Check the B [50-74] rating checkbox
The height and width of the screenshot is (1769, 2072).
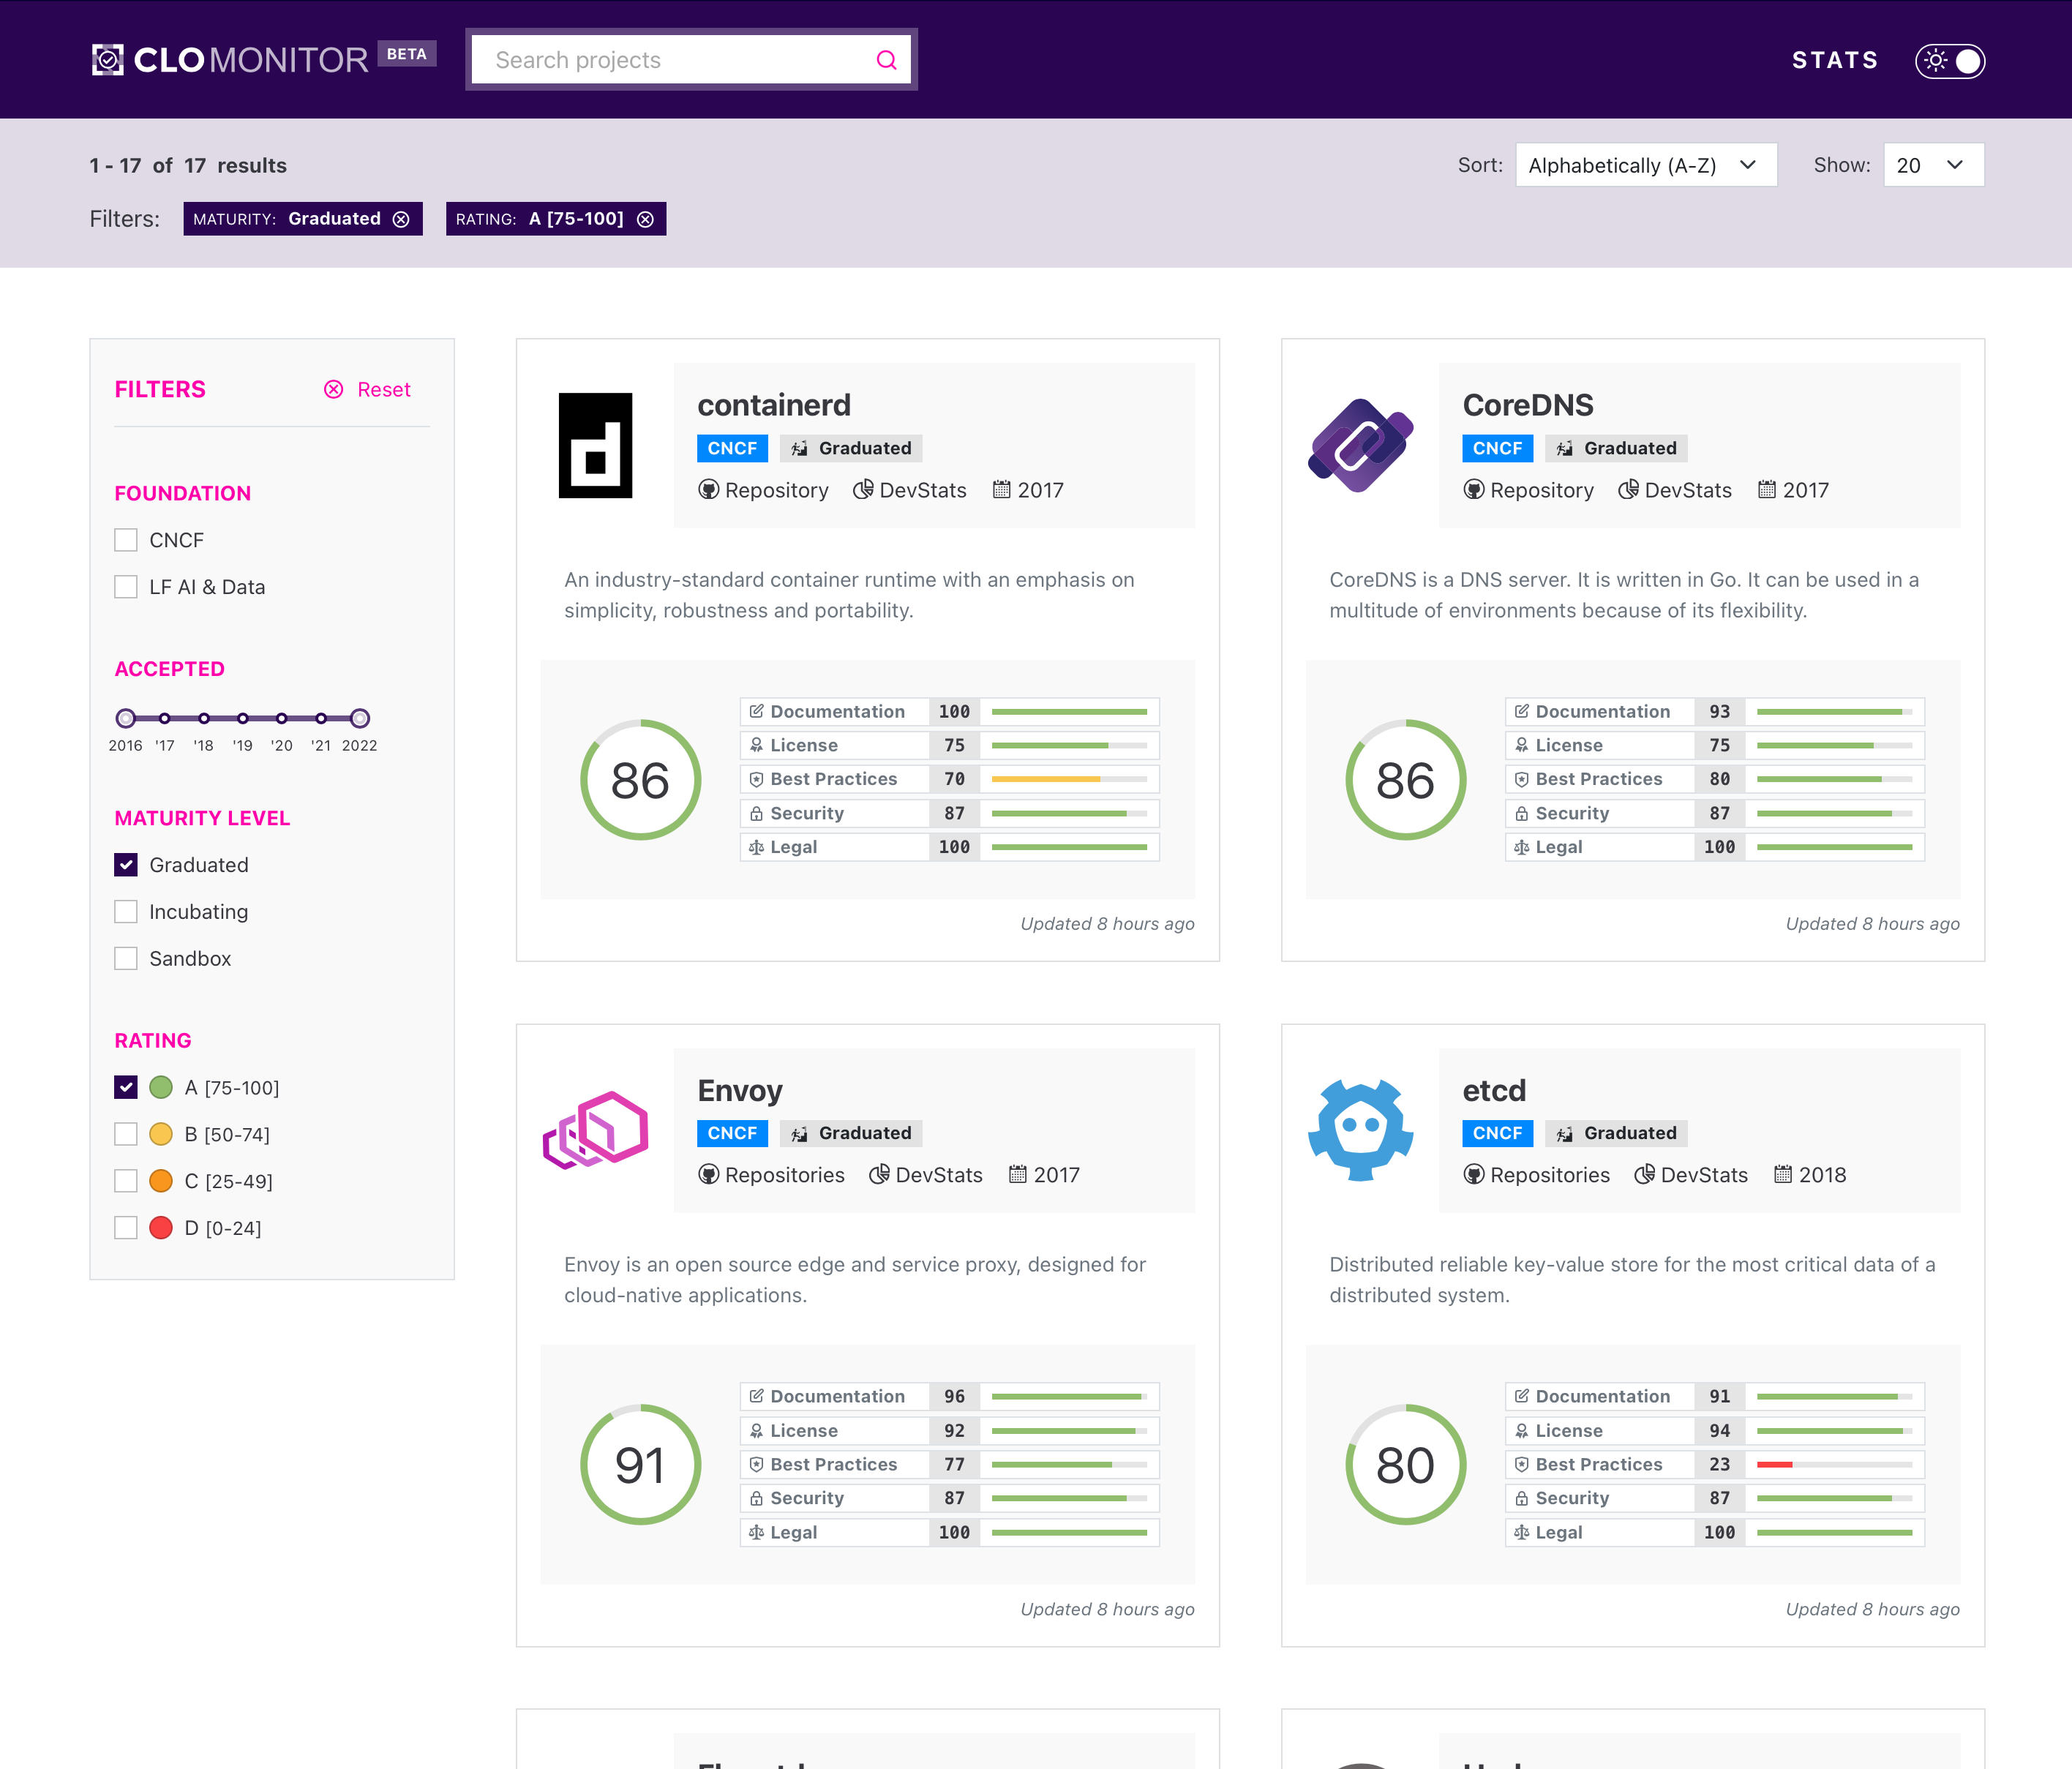click(126, 1134)
